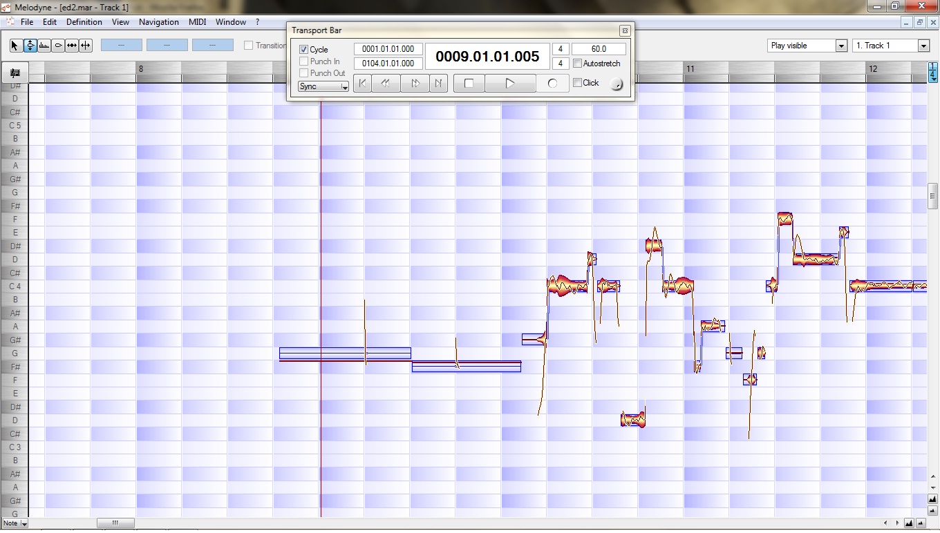Click the horizontal scrollbar at the bottom
This screenshot has height=533, width=940.
tap(115, 523)
